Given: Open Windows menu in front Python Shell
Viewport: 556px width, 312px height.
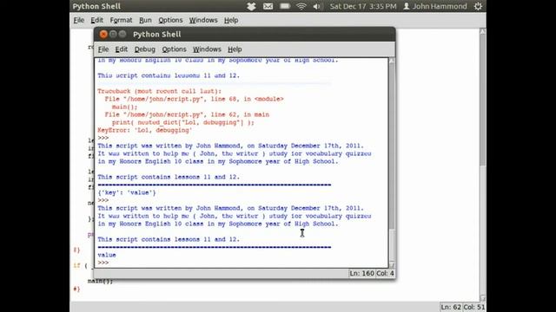Looking at the screenshot, I should (207, 49).
